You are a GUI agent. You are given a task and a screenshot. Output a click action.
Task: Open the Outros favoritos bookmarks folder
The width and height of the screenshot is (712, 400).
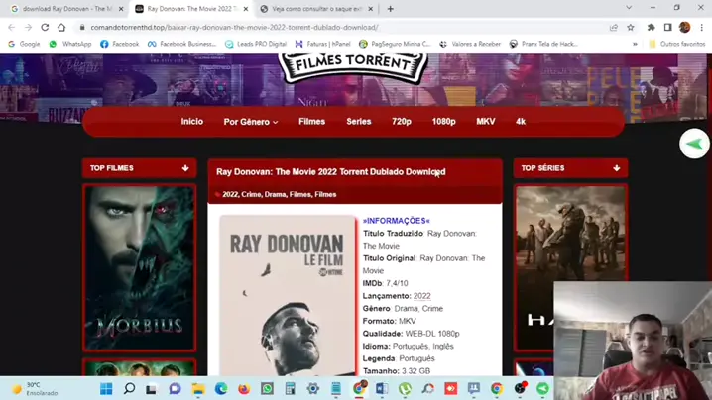(677, 44)
